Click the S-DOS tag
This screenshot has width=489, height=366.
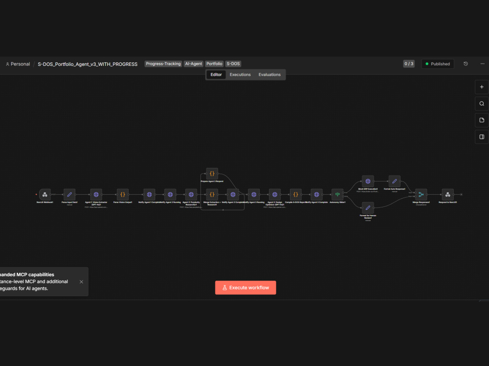(233, 64)
